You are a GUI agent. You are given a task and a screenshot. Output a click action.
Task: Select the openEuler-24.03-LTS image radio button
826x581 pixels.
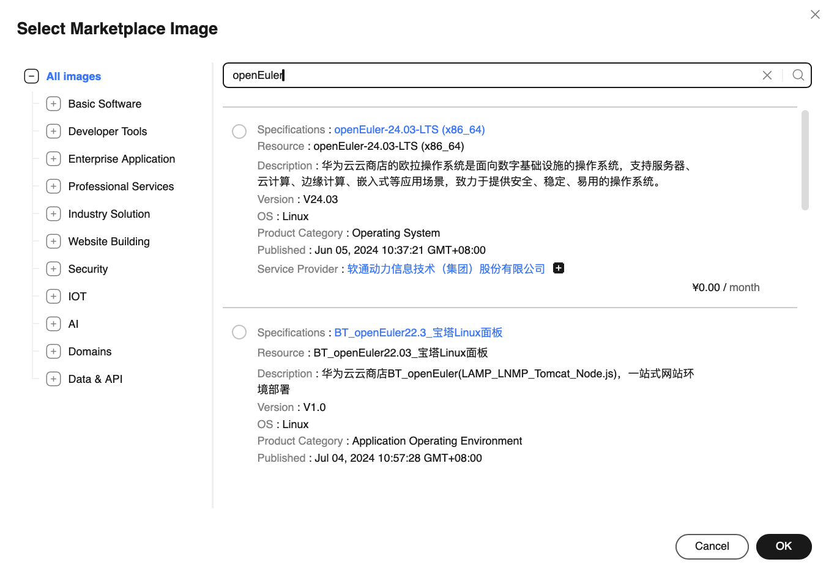coord(239,131)
